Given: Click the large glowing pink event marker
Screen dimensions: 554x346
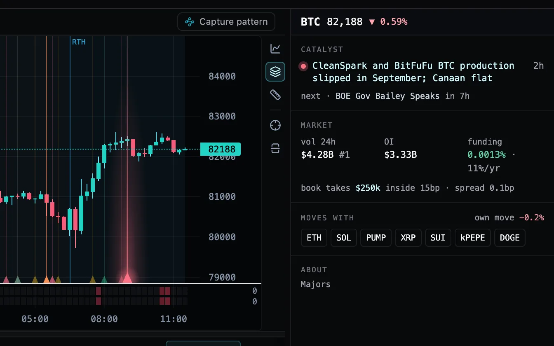Looking at the screenshot, I should [x=127, y=278].
